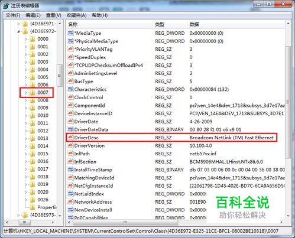The height and width of the screenshot is (238, 295).
Task: Click the DriverVersion string icon
Action: point(70,145)
